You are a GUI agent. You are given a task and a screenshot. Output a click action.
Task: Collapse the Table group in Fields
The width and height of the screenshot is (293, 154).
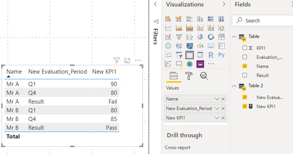click(x=234, y=37)
